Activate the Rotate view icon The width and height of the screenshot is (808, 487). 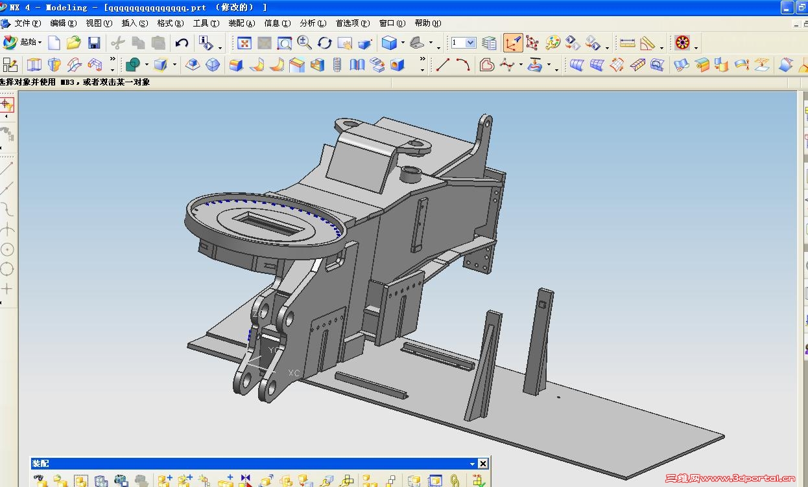pyautogui.click(x=324, y=43)
